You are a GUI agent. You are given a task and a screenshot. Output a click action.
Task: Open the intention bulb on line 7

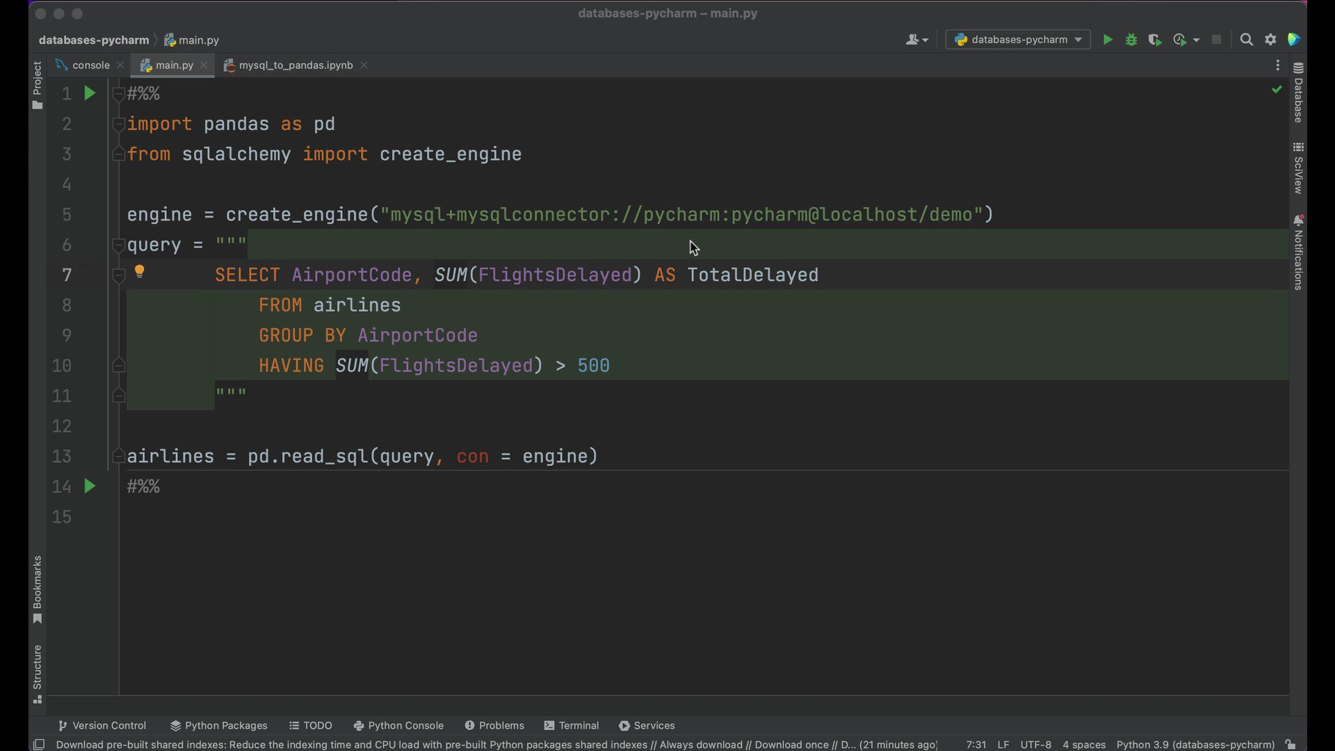tap(140, 271)
